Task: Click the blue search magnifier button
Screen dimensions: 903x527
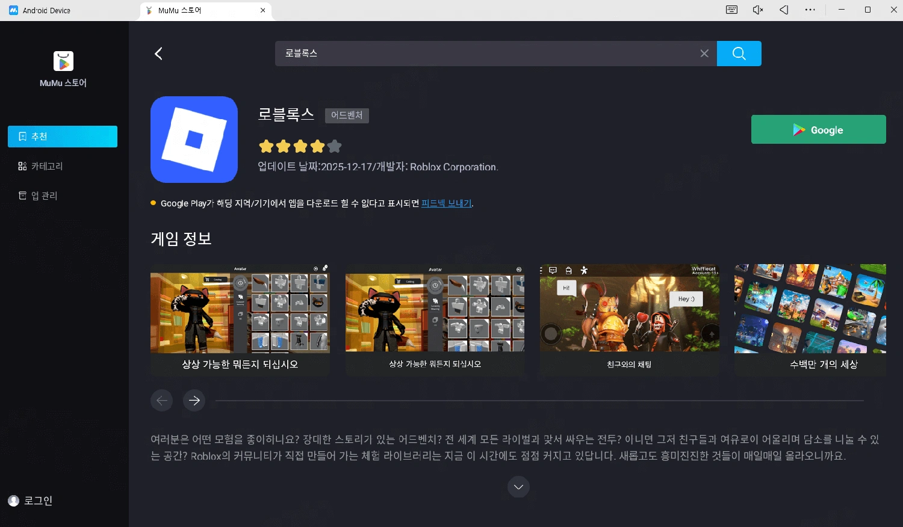Action: (x=739, y=54)
